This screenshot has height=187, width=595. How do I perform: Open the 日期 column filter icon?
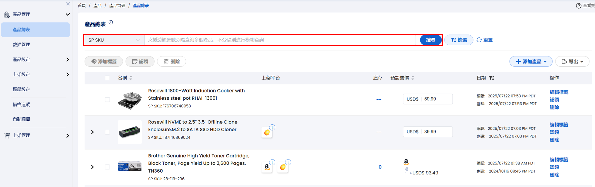click(492, 78)
